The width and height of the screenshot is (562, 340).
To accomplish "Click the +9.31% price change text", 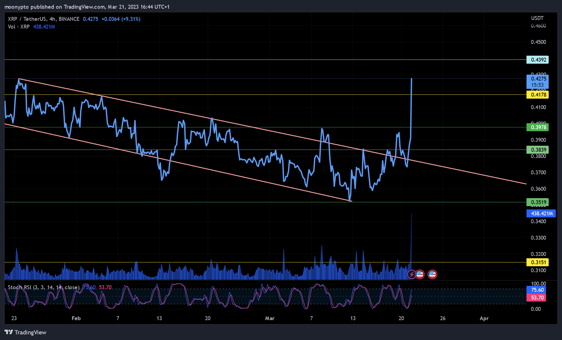I will (131, 19).
